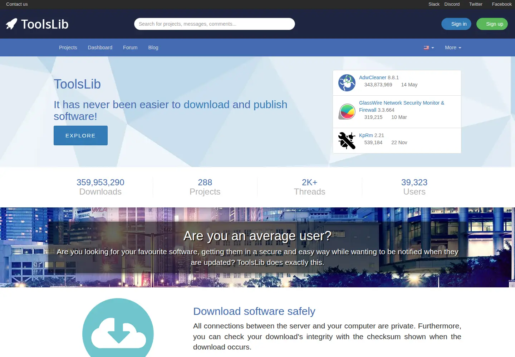This screenshot has width=515, height=357.
Task: Click the "288" projects count
Action: 205,182
